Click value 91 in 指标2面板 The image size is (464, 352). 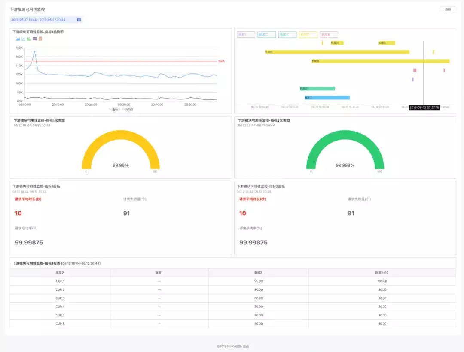tap(351, 213)
